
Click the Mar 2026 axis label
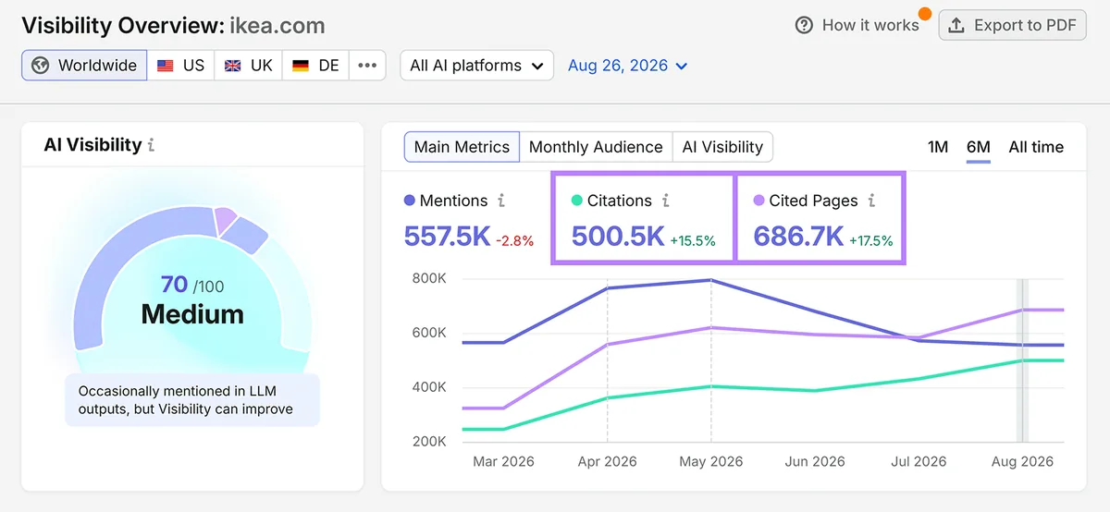pyautogui.click(x=503, y=461)
